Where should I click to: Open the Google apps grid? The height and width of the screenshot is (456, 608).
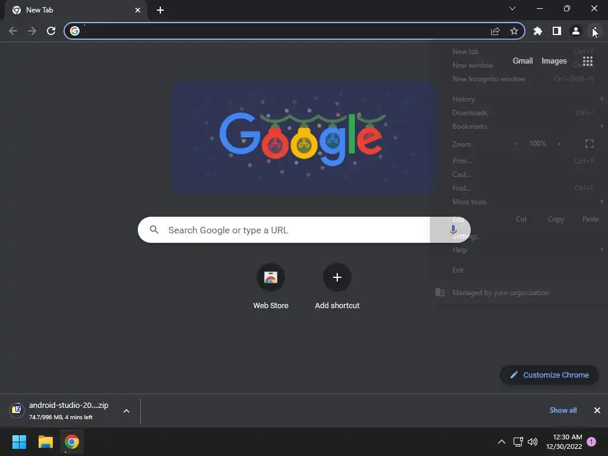pyautogui.click(x=588, y=61)
